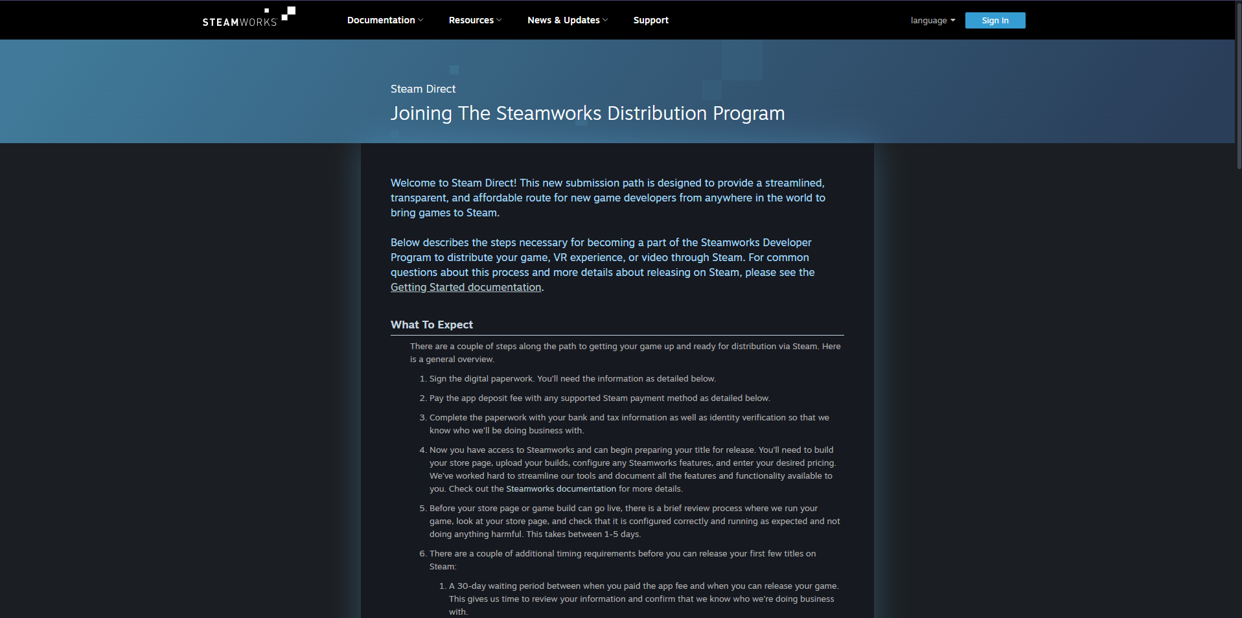Click the News & Updates menu item
Screen dimensions: 1242x618
[x=563, y=20]
